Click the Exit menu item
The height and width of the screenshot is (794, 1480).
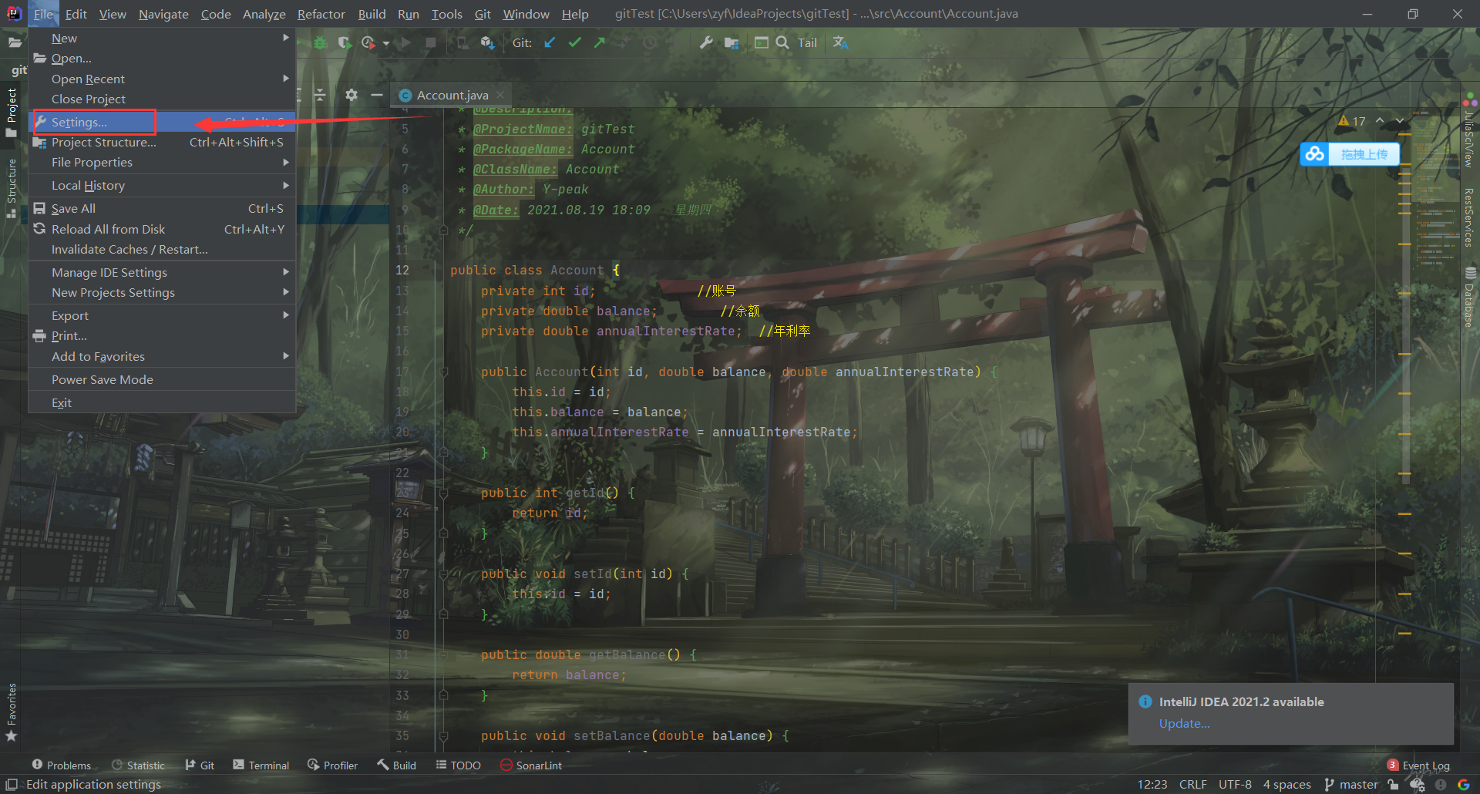[162, 402]
